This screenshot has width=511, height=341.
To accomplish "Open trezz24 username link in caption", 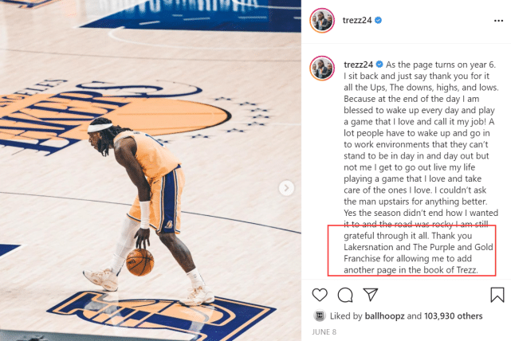I will click(x=358, y=65).
